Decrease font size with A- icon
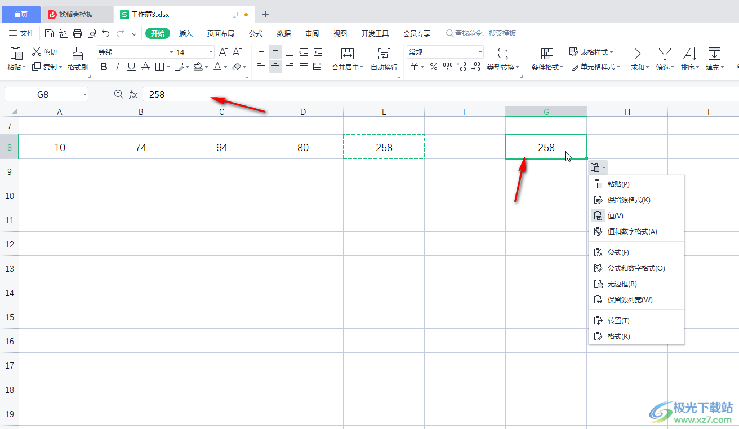The image size is (739, 429). pos(237,52)
